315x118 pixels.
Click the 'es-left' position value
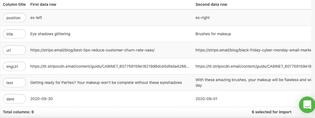pos(36,18)
